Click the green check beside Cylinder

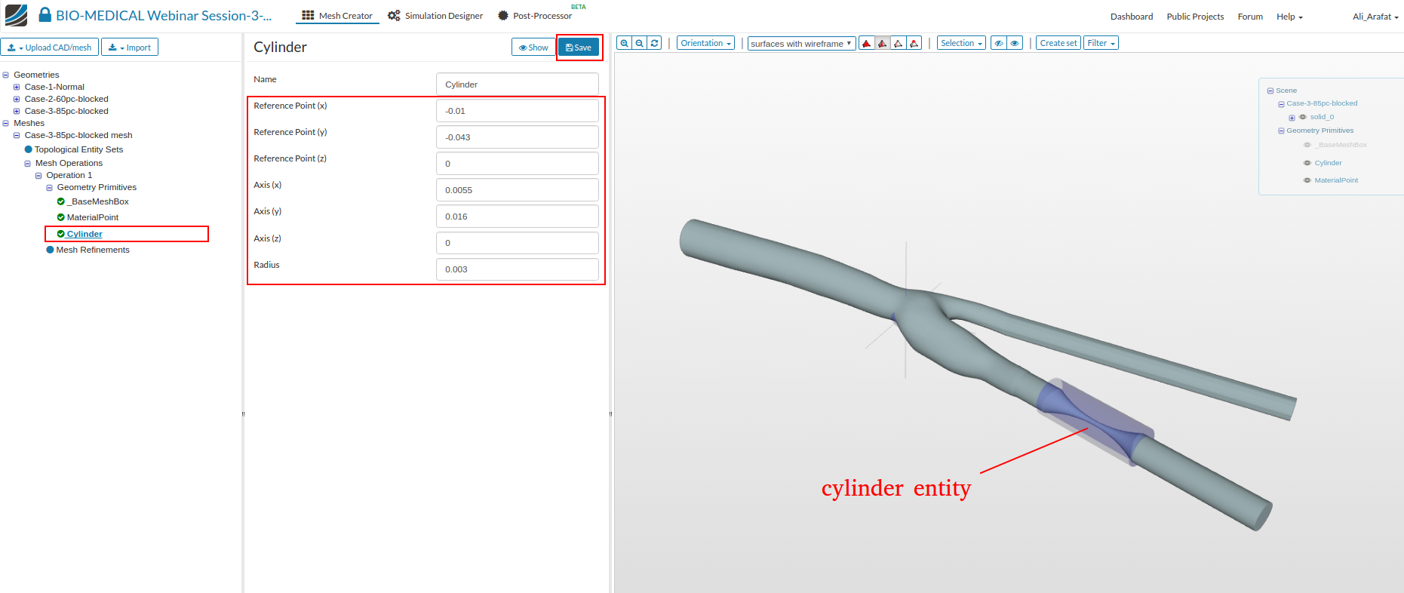coord(61,234)
